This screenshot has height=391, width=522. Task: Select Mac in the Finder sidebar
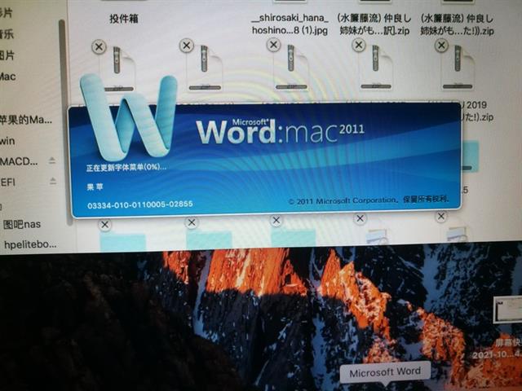[x=7, y=77]
